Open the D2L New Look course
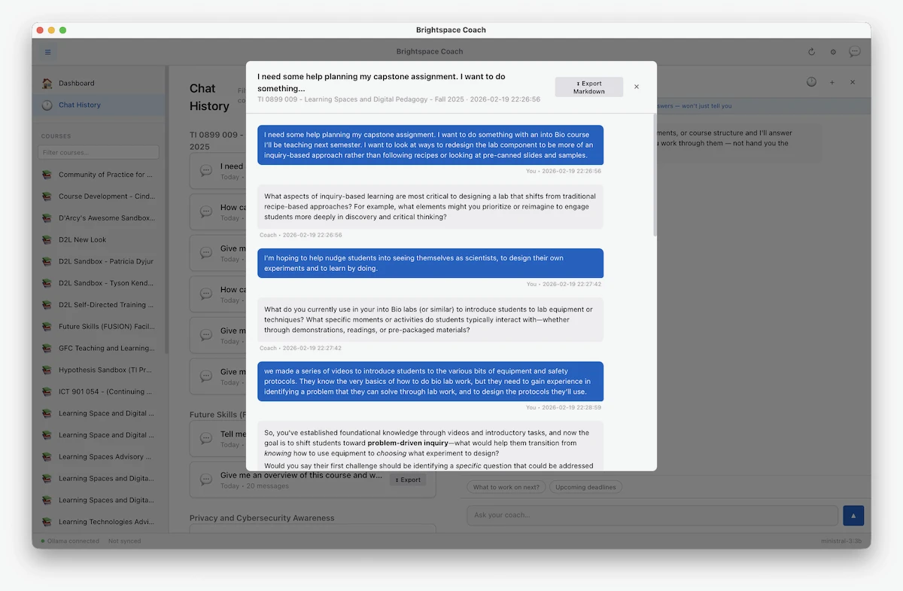The height and width of the screenshot is (591, 903). pos(83,240)
